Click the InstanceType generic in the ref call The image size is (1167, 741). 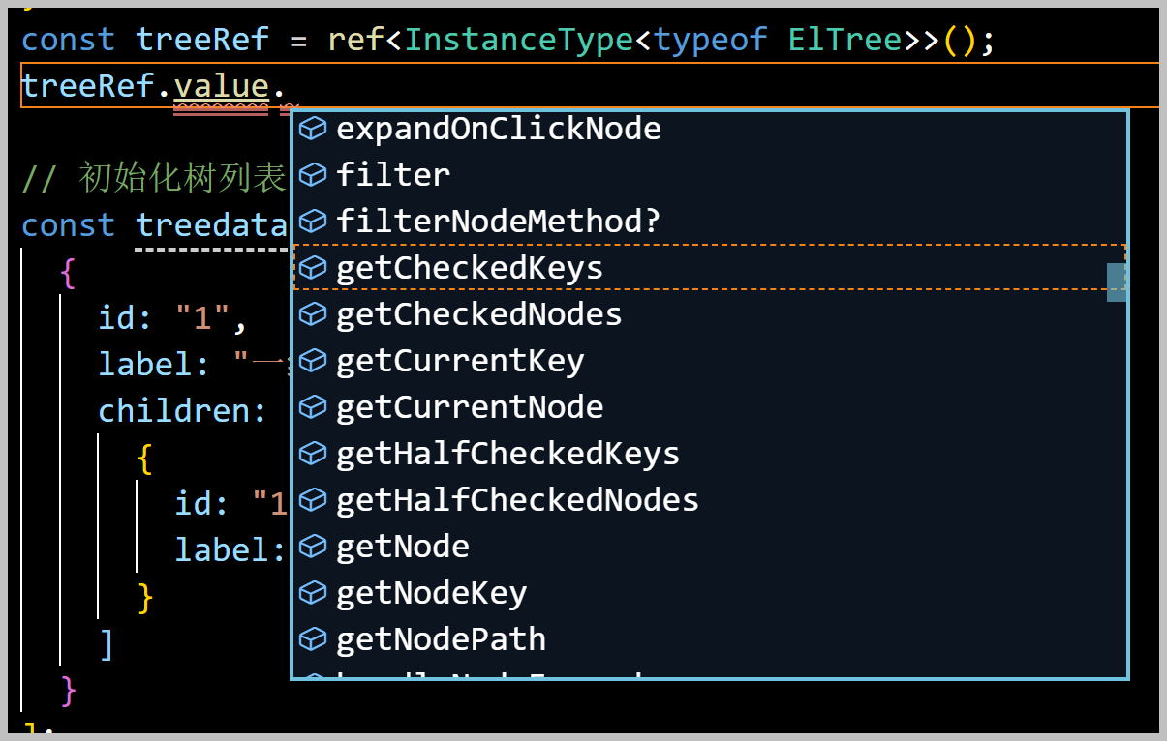coord(519,40)
